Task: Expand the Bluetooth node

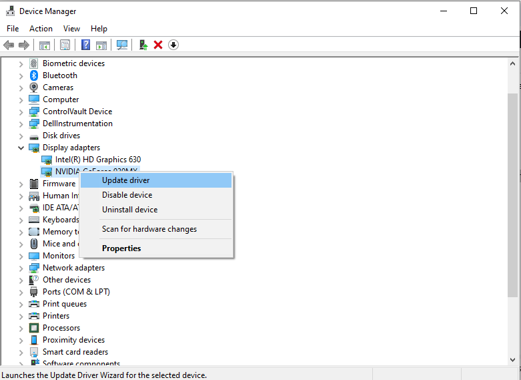Action: [21, 76]
